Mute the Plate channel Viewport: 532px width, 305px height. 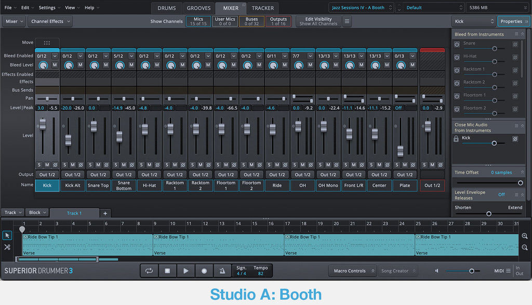pyautogui.click(x=405, y=165)
